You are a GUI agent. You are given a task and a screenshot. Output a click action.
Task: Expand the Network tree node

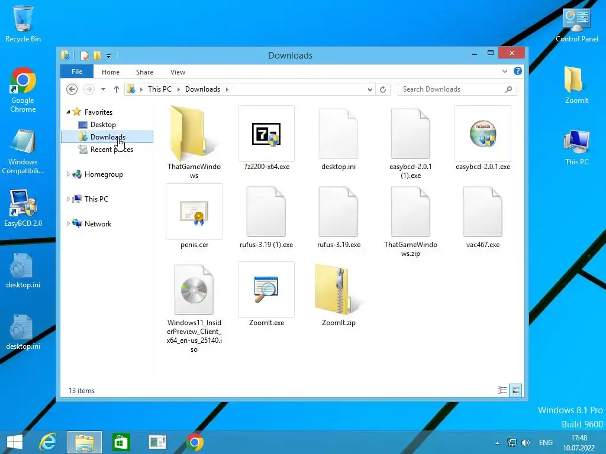(68, 223)
